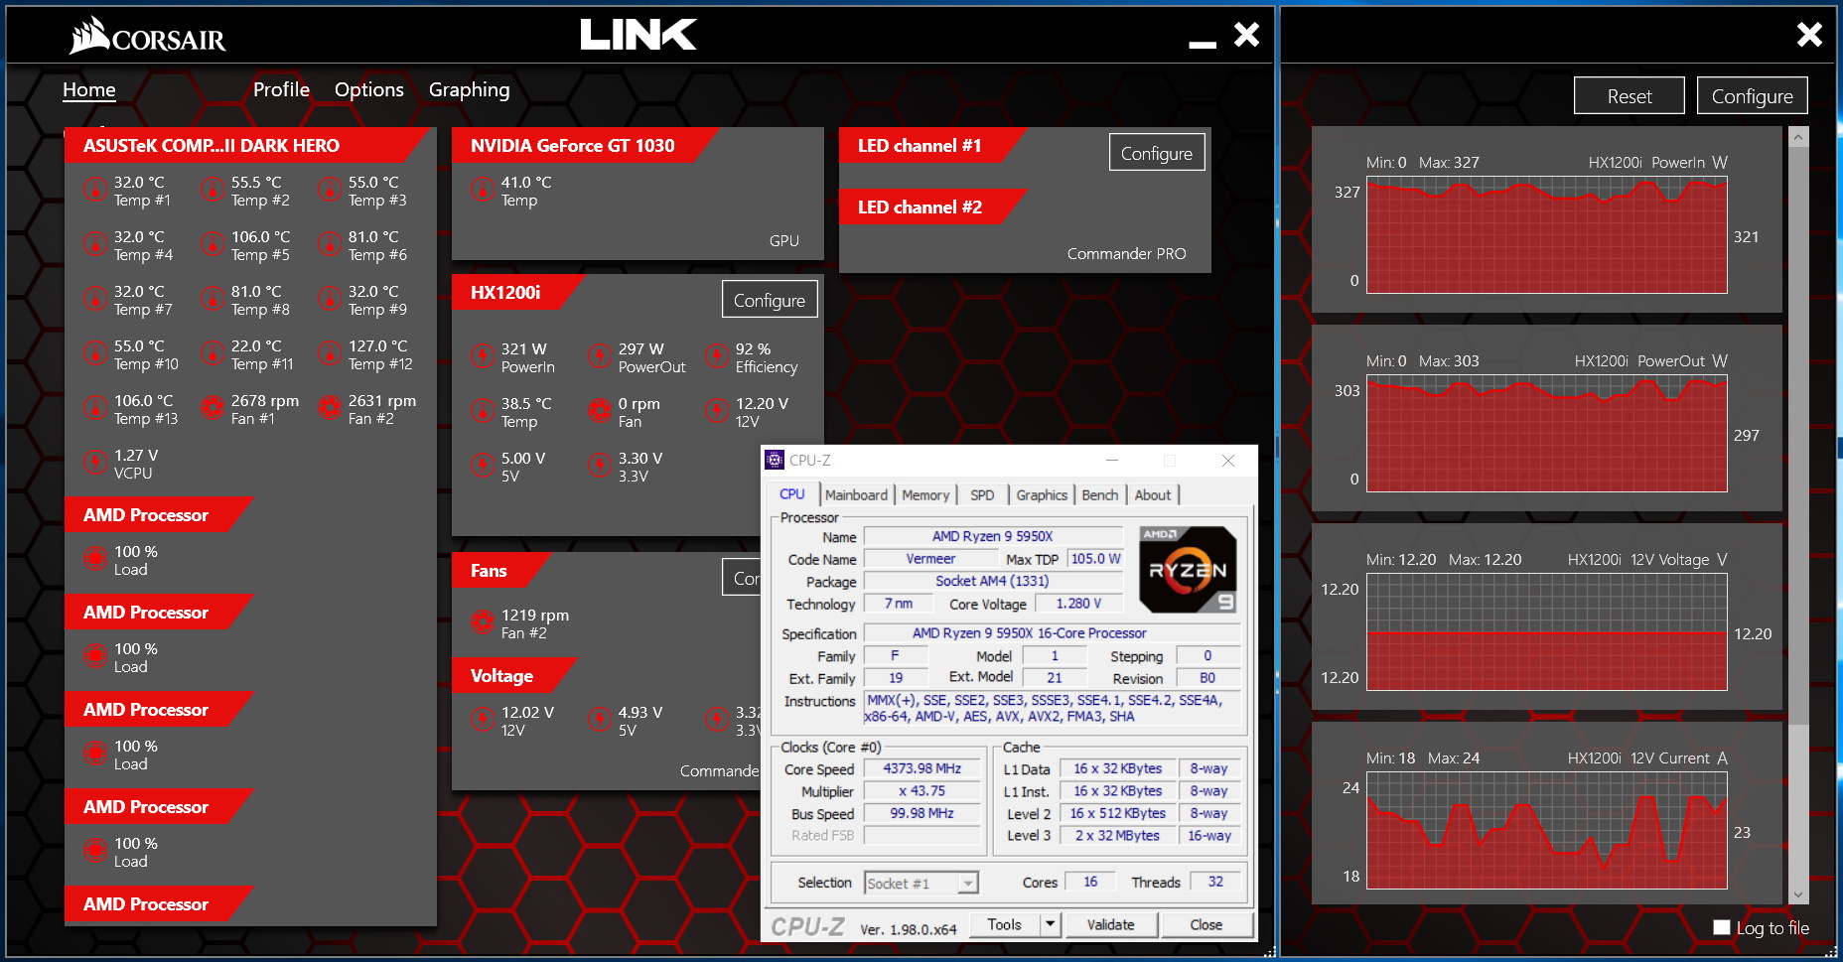1843x962 pixels.
Task: Click the first AMD Processor load icon
Action: click(95, 558)
